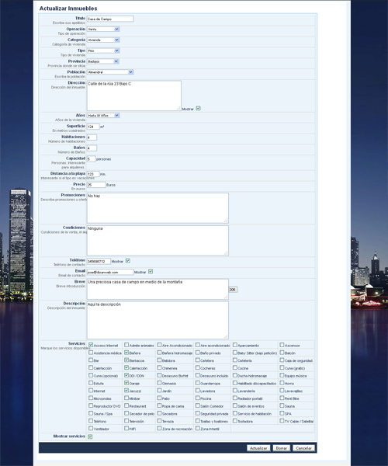Check the Zona Infantil checkbox
The width and height of the screenshot is (388, 466).
click(197, 428)
